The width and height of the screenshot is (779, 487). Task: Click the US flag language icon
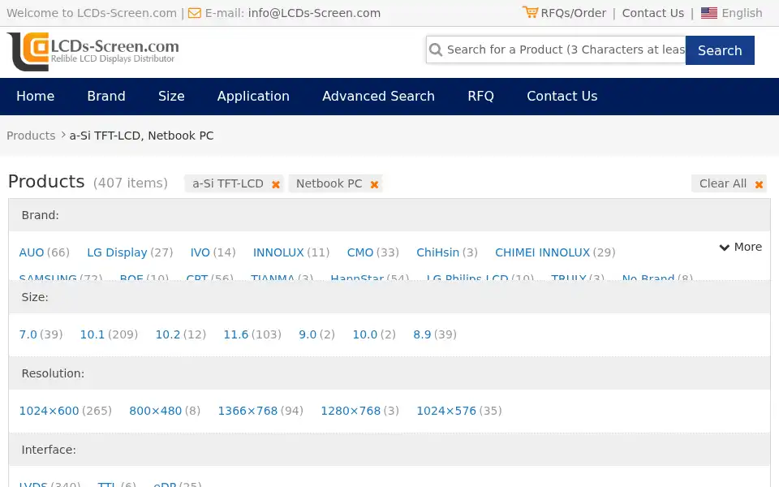709,13
